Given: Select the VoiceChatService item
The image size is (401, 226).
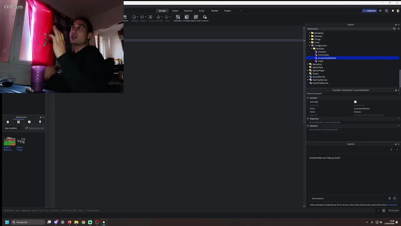Looking at the screenshot, I should (320, 83).
